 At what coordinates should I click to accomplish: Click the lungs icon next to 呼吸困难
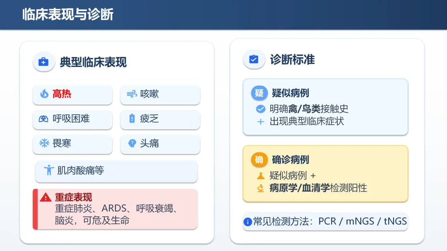[x=43, y=118]
